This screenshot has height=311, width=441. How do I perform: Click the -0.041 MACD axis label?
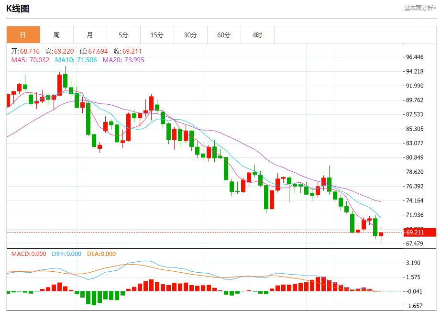(x=414, y=291)
